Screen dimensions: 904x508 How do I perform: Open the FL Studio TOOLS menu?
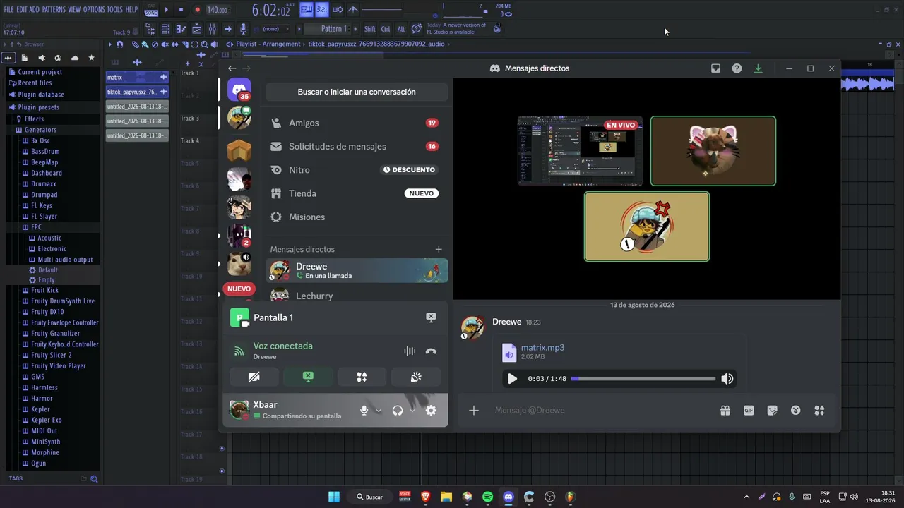pos(114,10)
